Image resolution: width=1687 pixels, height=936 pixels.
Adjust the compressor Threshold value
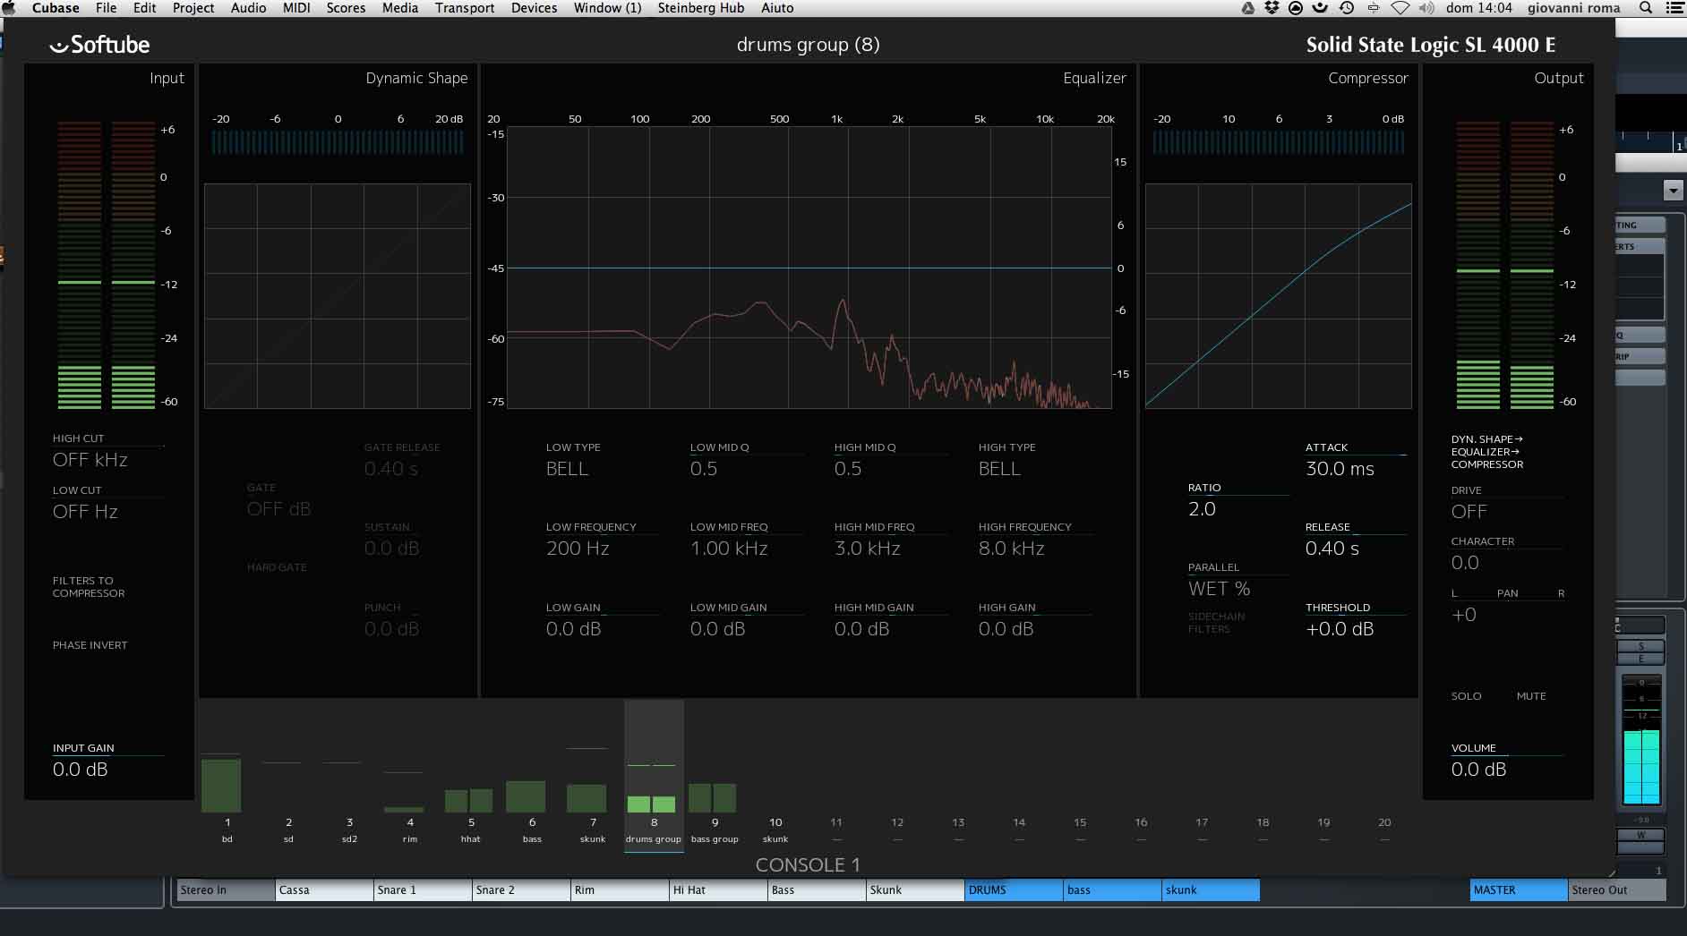pos(1339,629)
